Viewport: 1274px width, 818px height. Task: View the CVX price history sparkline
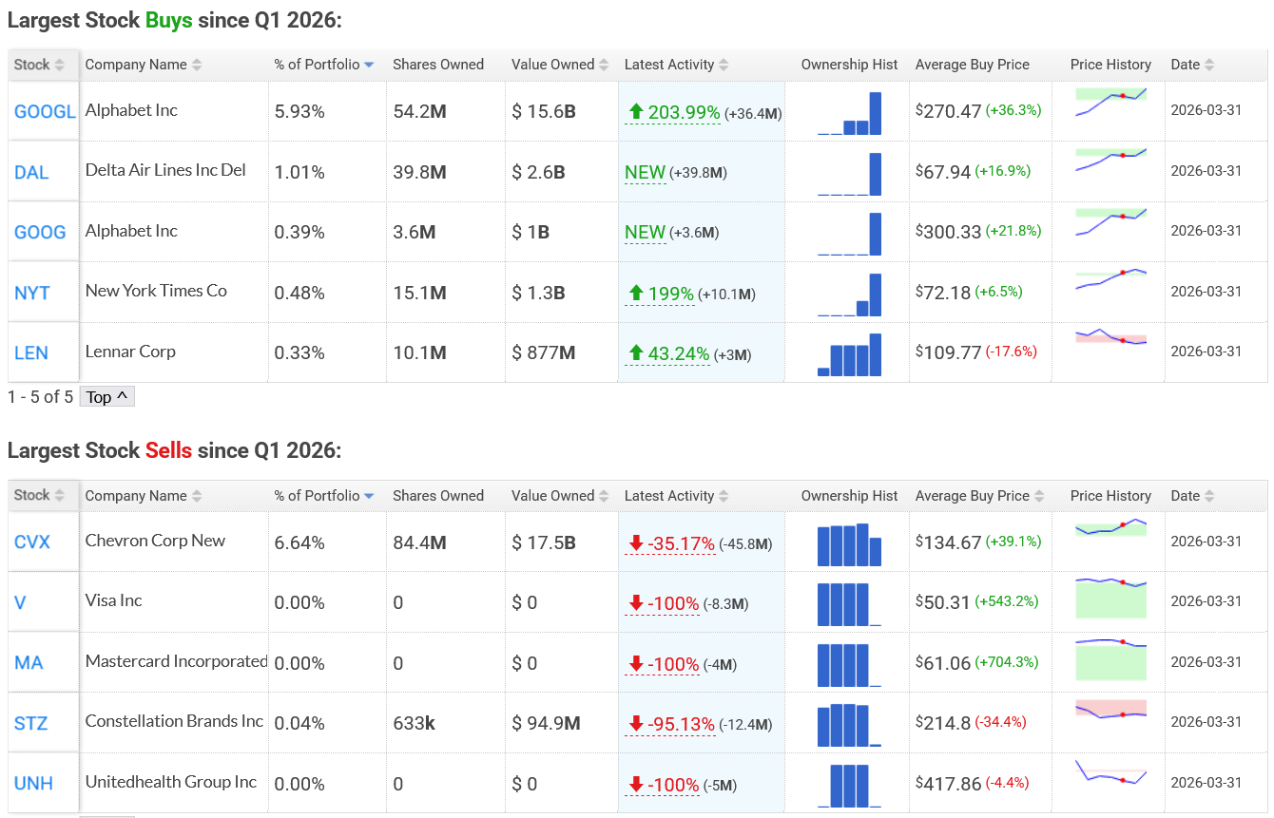point(1111,527)
